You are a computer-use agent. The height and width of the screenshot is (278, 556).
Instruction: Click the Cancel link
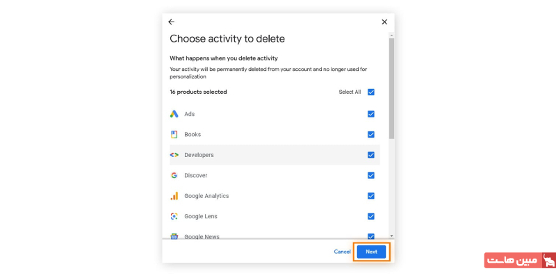342,252
